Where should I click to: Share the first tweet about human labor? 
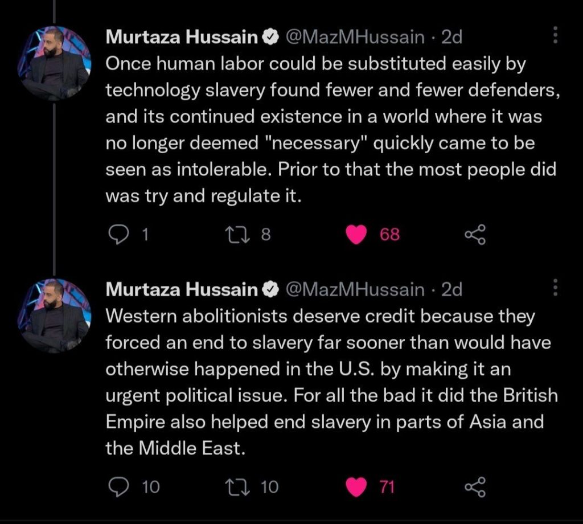475,235
